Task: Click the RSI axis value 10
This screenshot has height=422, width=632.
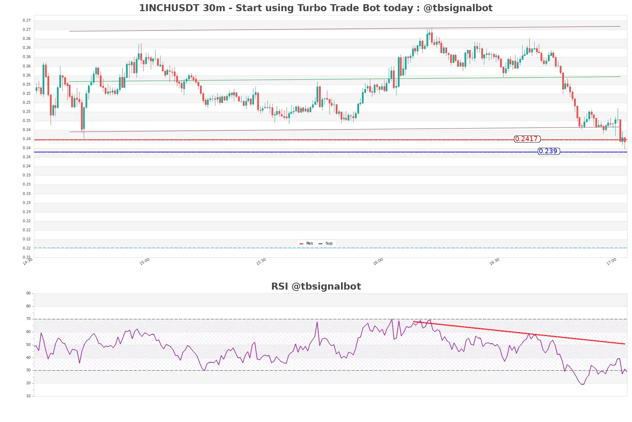Action: click(28, 396)
